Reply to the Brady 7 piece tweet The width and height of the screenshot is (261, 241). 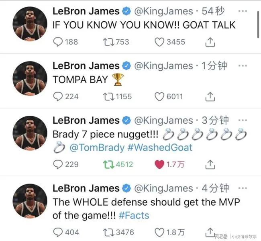tap(58, 164)
